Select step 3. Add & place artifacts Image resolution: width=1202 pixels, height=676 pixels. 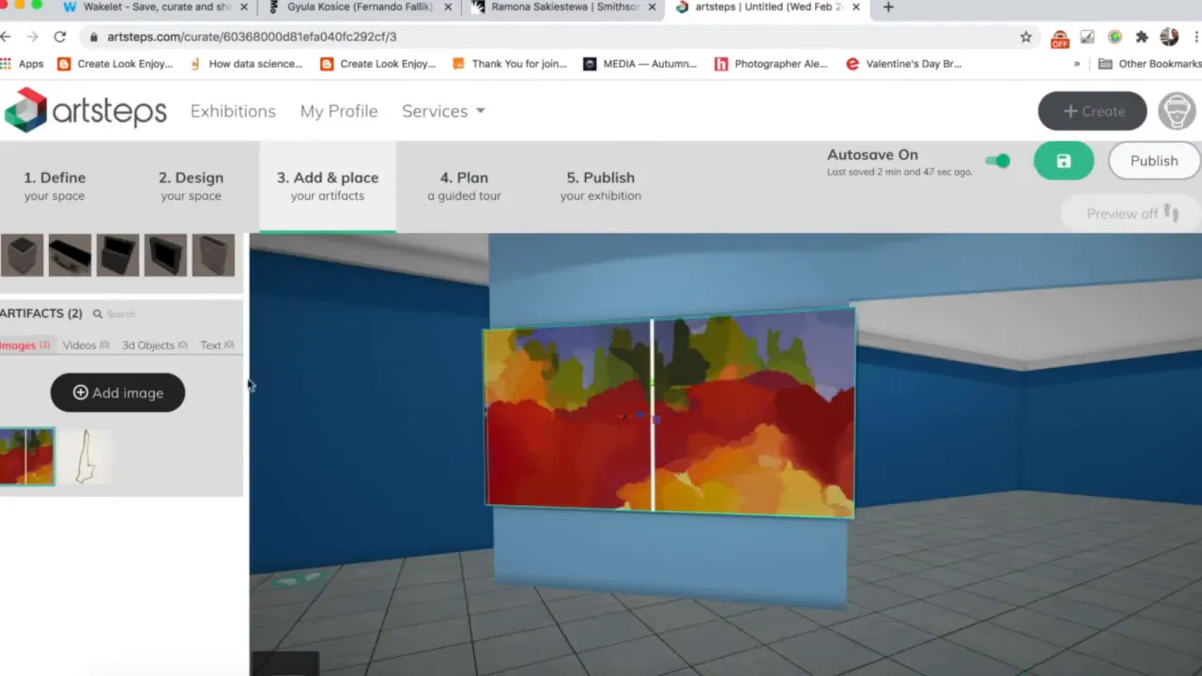(328, 186)
